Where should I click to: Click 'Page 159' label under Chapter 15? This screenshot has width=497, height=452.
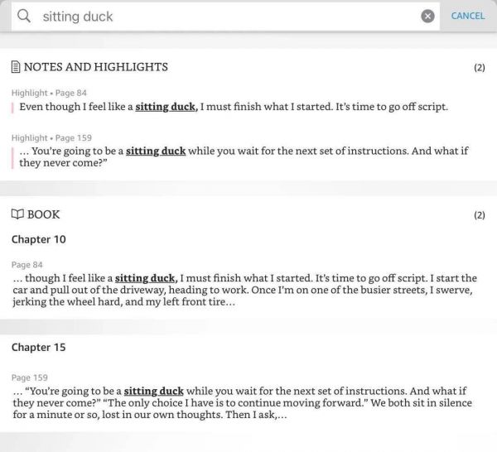click(x=30, y=377)
